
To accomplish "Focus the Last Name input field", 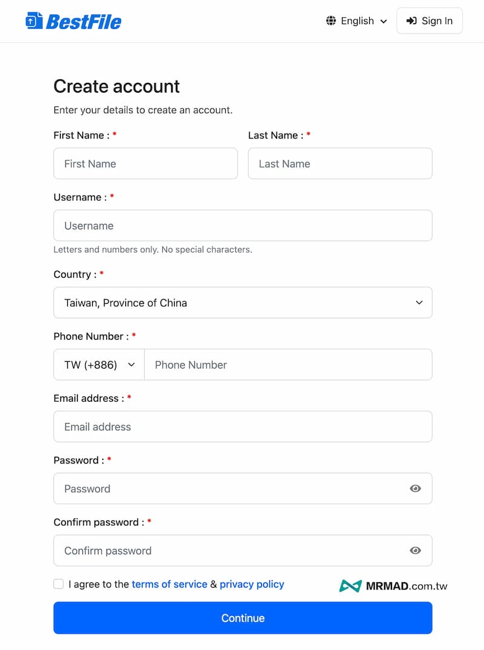I will (340, 163).
